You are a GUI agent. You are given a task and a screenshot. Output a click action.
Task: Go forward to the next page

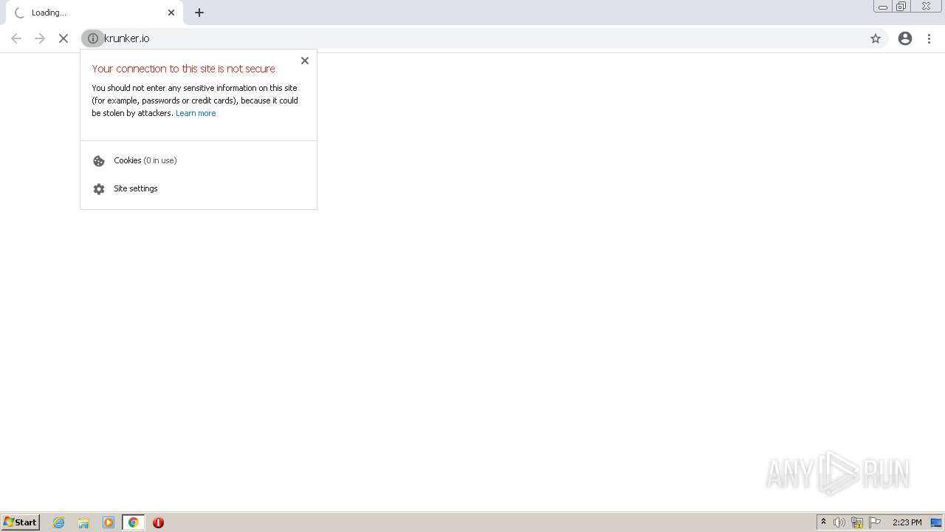pyautogui.click(x=40, y=38)
